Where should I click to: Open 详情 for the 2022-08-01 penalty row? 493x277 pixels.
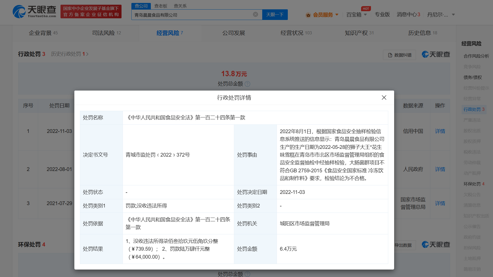pyautogui.click(x=440, y=169)
